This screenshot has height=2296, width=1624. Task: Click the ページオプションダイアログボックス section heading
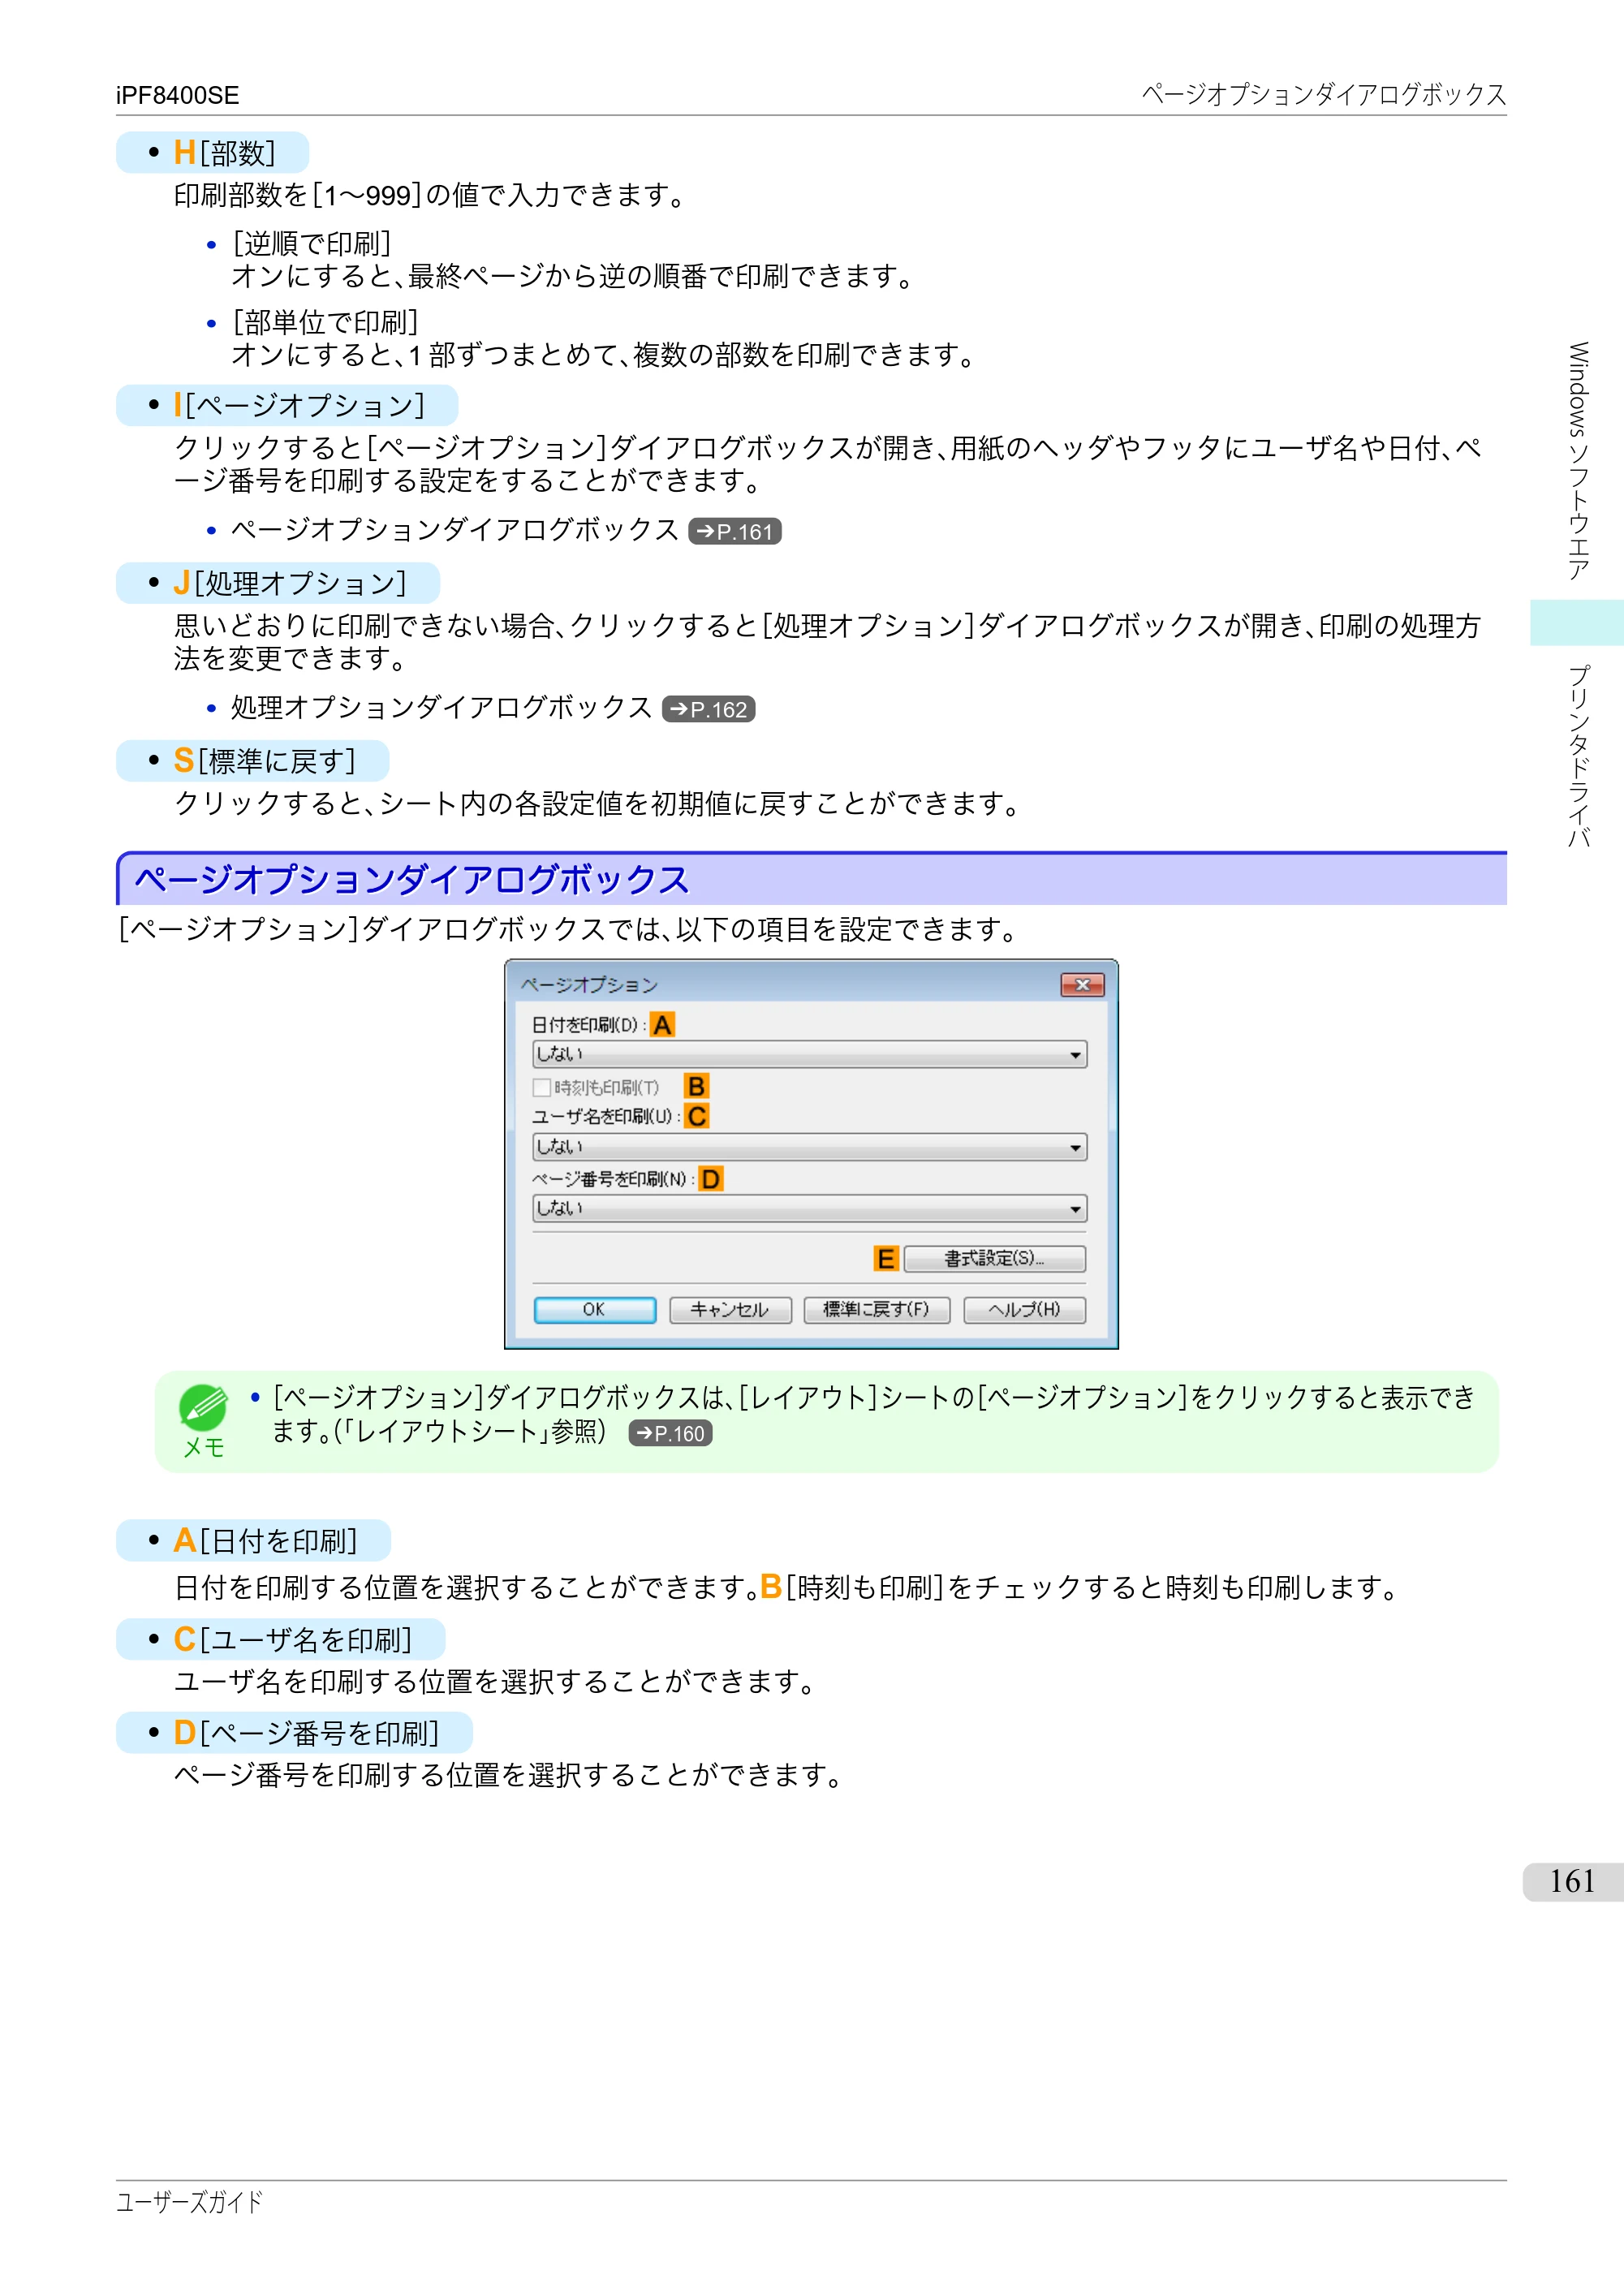pos(412,880)
